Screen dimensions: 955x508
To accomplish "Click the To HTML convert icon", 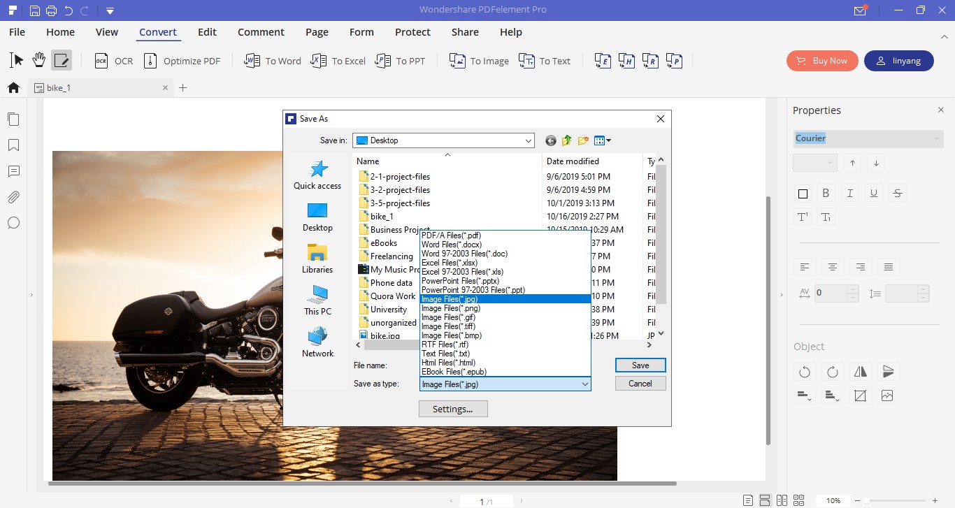I will pyautogui.click(x=627, y=61).
